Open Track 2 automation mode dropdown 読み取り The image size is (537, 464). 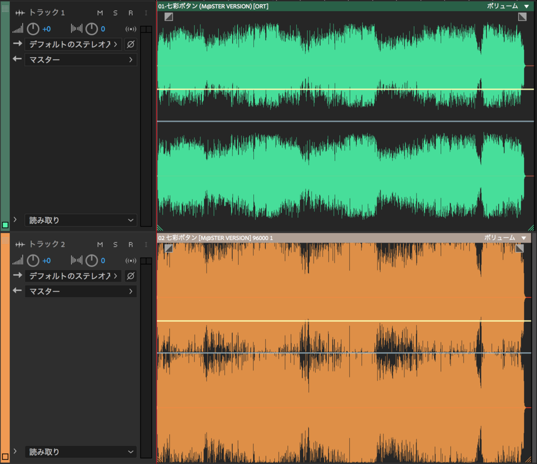(x=81, y=451)
